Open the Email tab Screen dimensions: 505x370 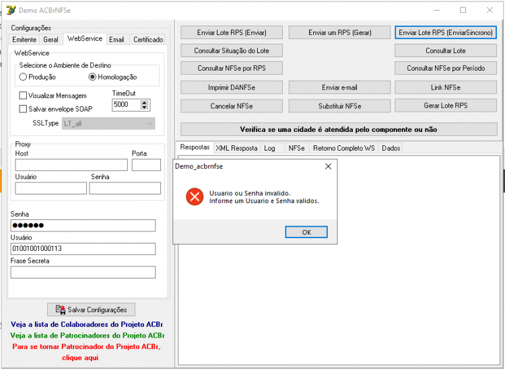(116, 40)
